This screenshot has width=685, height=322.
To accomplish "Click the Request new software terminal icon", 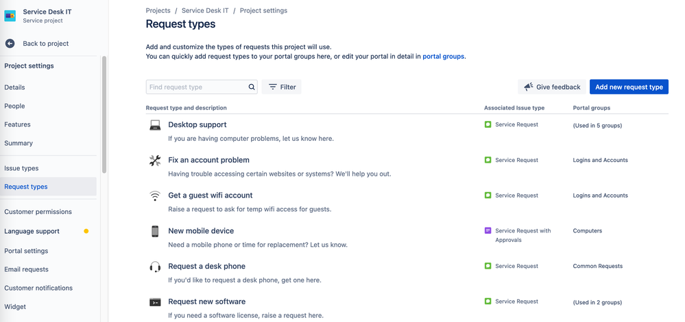I will tap(155, 302).
